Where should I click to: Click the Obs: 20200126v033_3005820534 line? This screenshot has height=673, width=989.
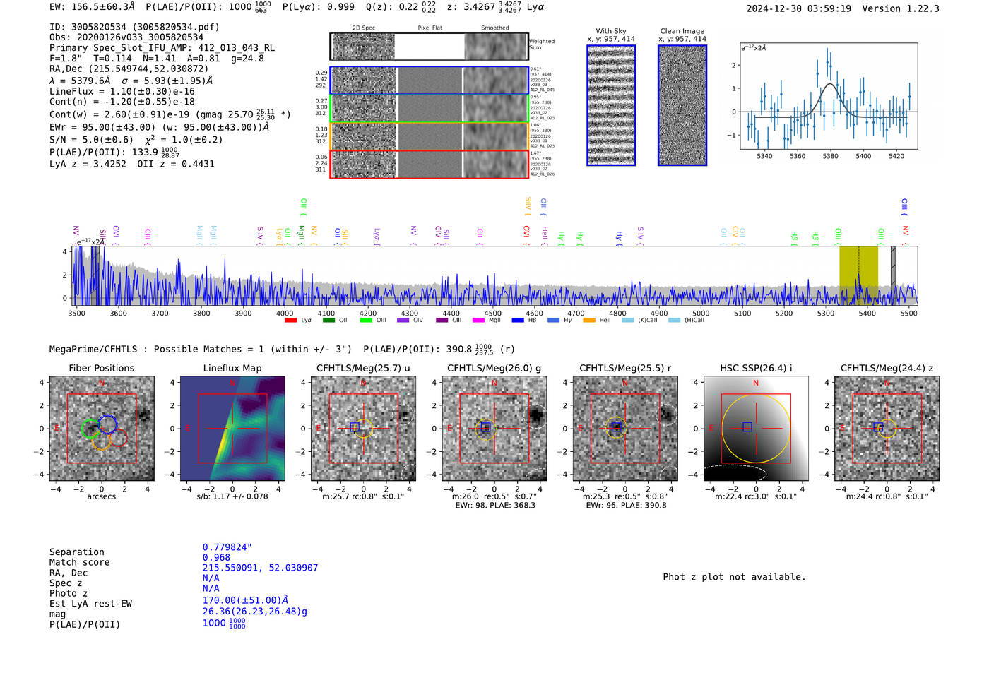(126, 37)
